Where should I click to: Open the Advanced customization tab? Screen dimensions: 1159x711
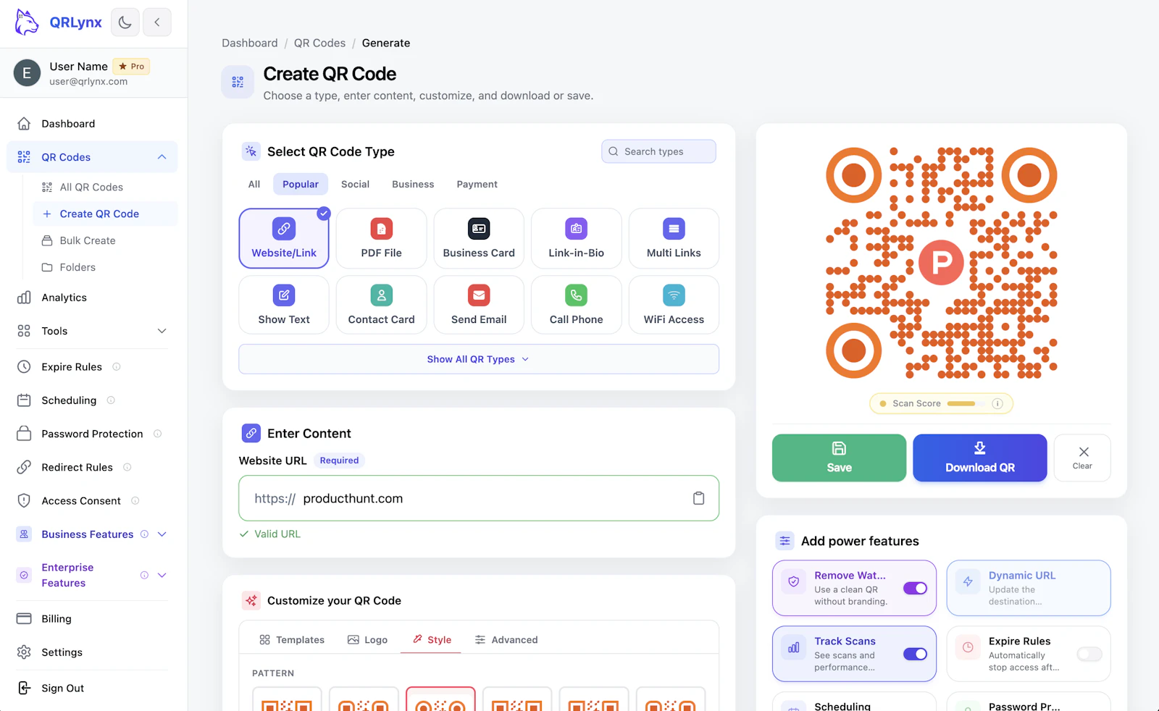[506, 640]
